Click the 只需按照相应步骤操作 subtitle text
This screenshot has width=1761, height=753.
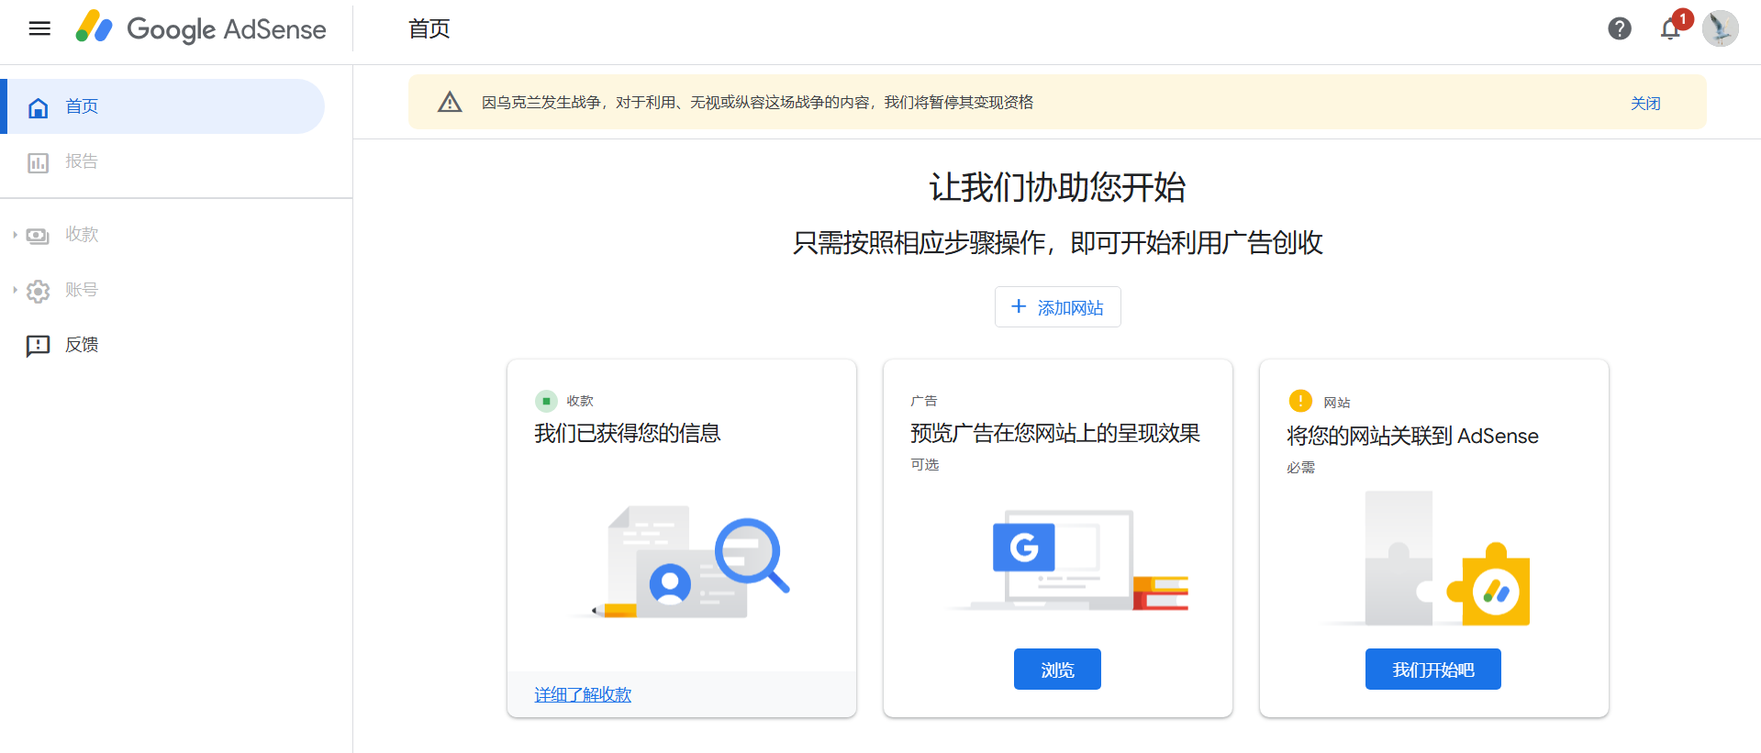(x=1057, y=242)
